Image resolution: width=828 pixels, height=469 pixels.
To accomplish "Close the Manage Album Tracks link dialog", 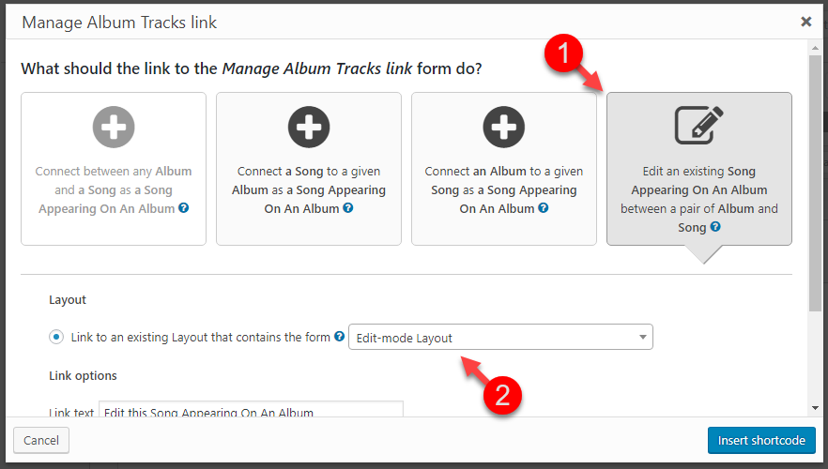I will (x=805, y=22).
